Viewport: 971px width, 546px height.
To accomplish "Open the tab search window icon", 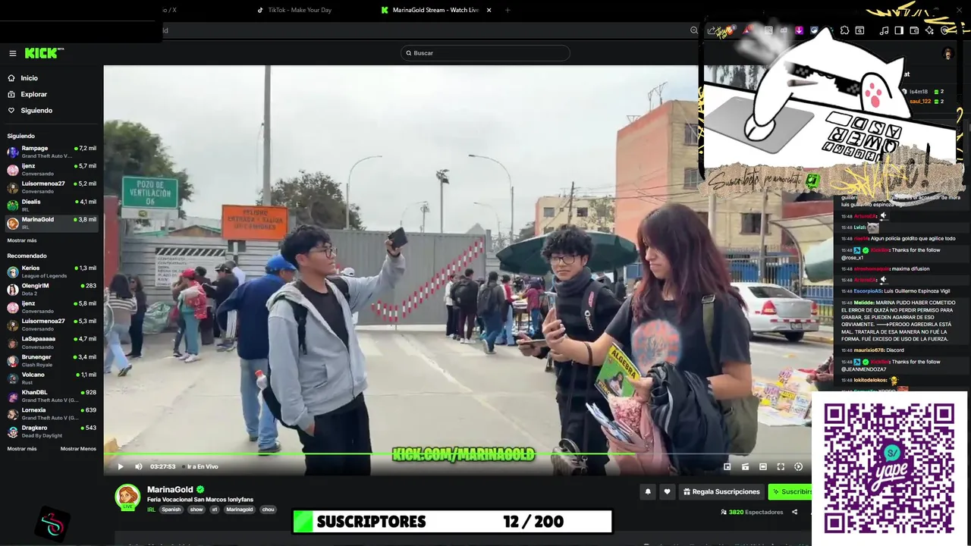I will point(859,30).
